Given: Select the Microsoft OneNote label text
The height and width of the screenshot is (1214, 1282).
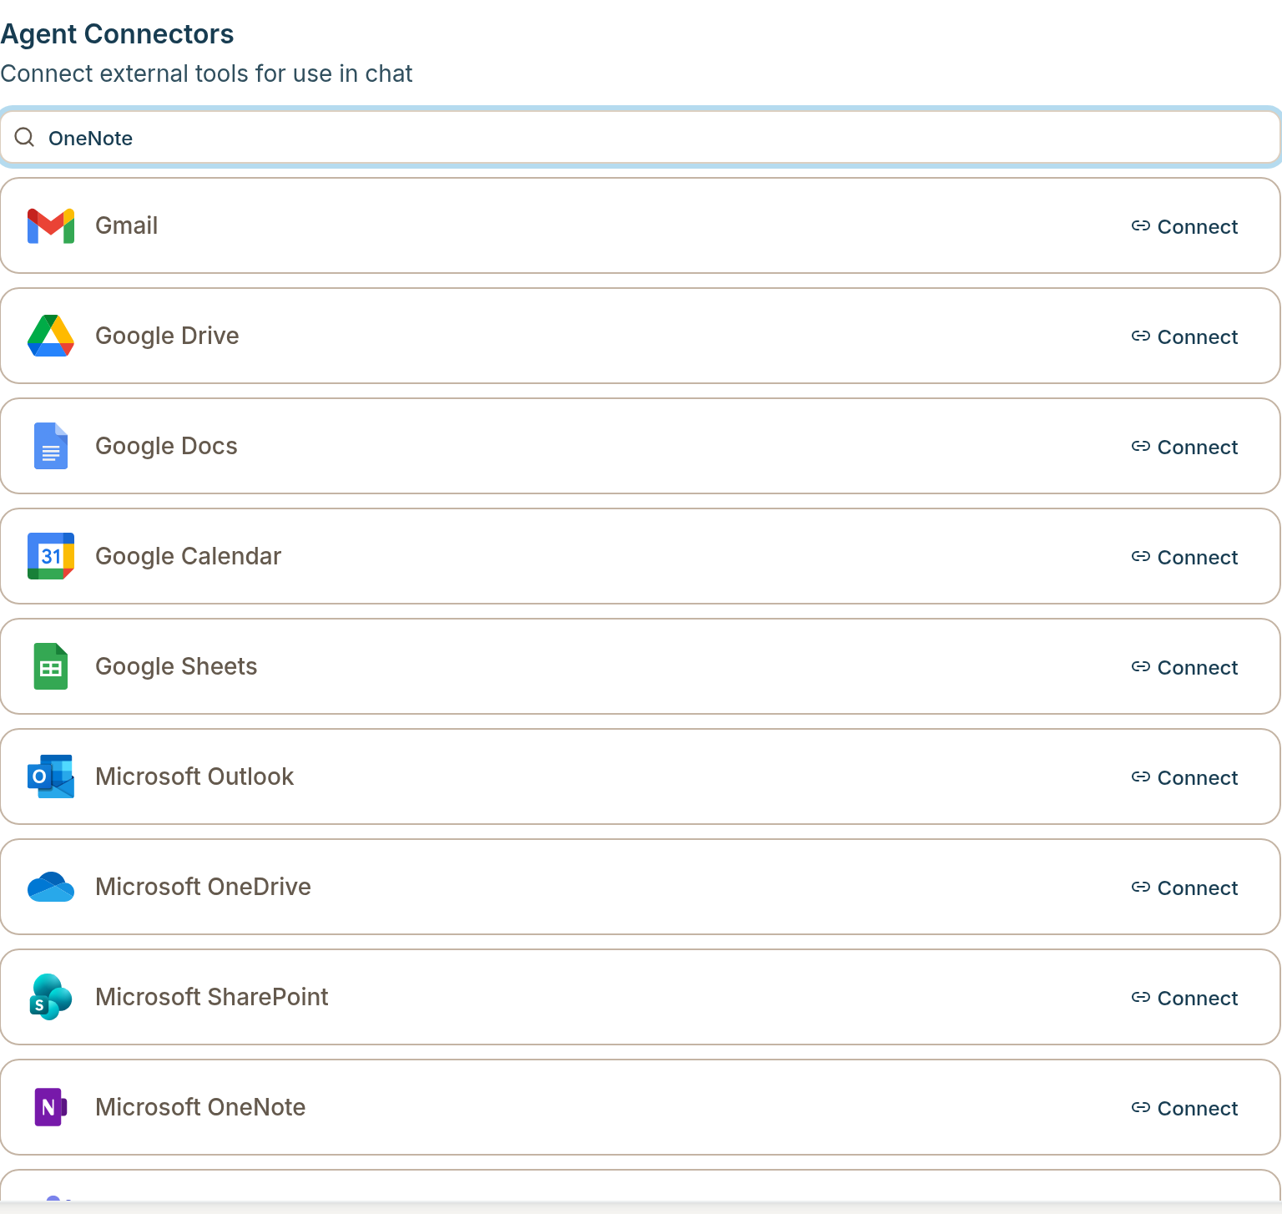Looking at the screenshot, I should coord(200,1107).
